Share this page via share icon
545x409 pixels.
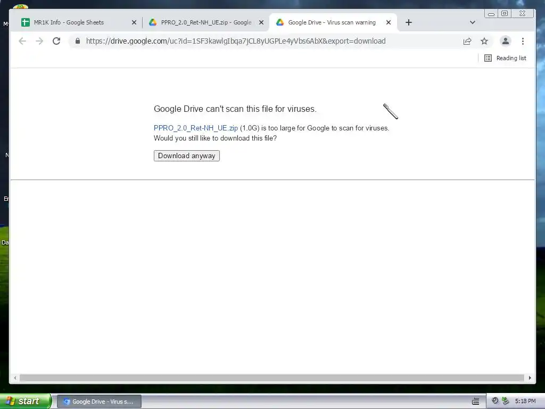coord(467,42)
